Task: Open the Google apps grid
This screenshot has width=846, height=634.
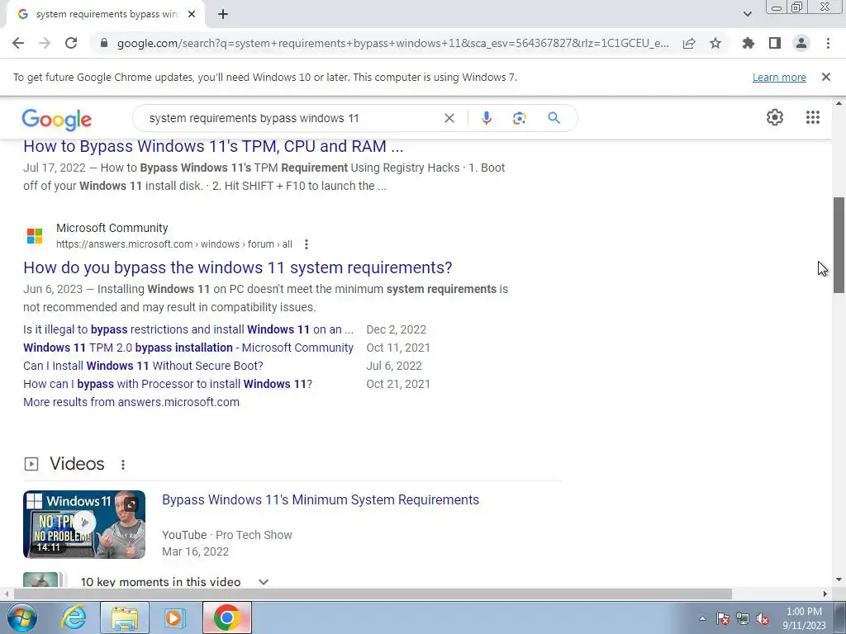Action: point(813,117)
